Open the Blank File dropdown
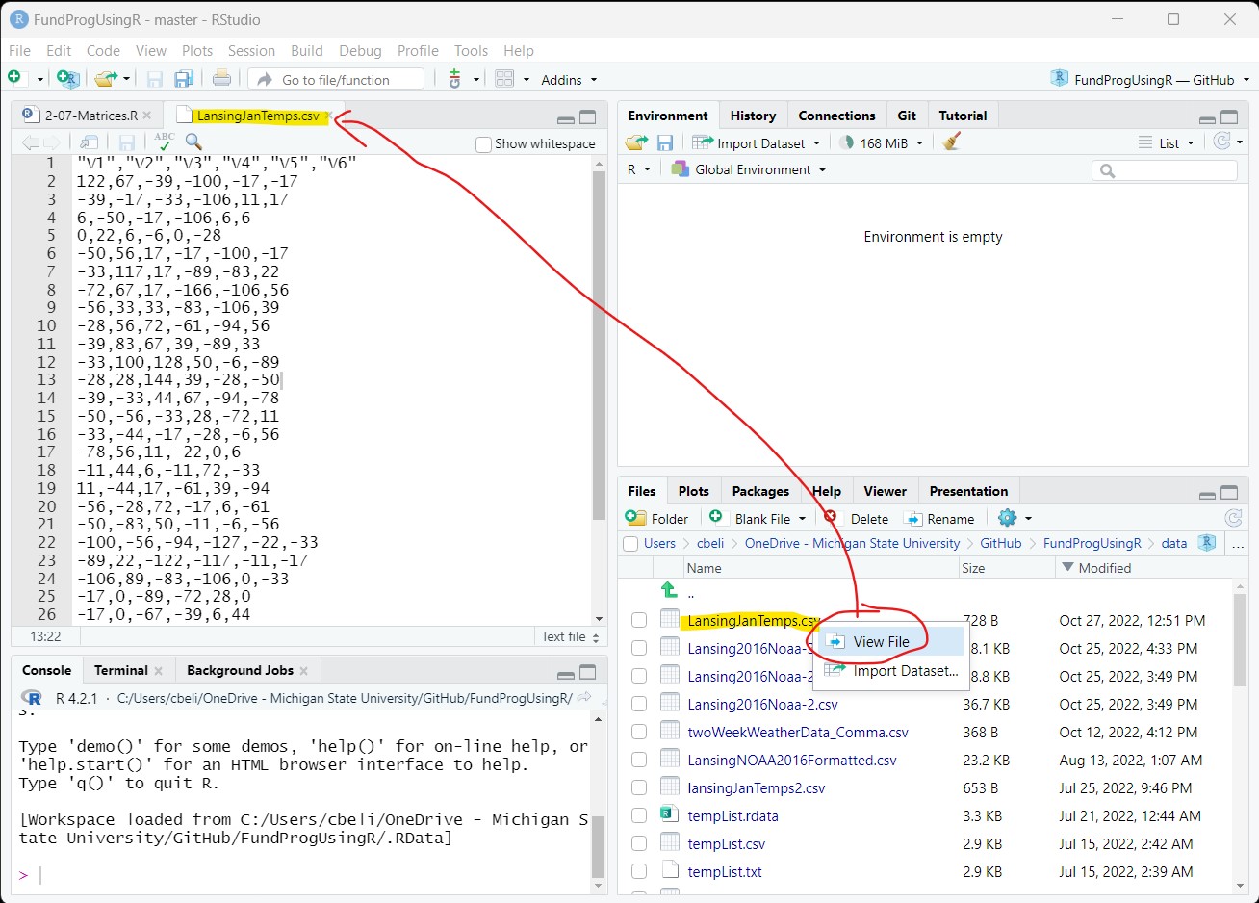Image resolution: width=1259 pixels, height=903 pixels. point(758,518)
